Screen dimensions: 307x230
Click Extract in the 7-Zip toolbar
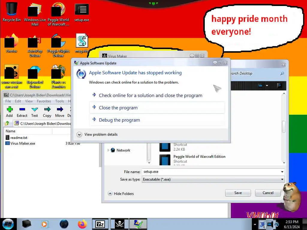pyautogui.click(x=22, y=112)
